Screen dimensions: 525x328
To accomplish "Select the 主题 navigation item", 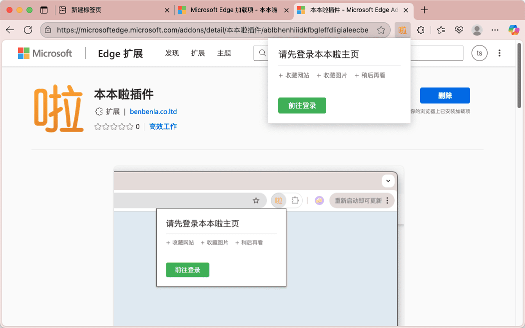I will [x=224, y=53].
